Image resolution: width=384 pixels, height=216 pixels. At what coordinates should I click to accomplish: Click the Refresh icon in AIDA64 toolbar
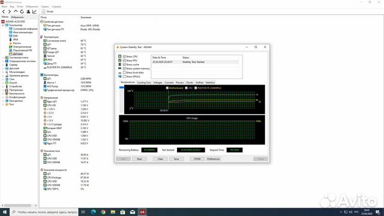pos(22,11)
